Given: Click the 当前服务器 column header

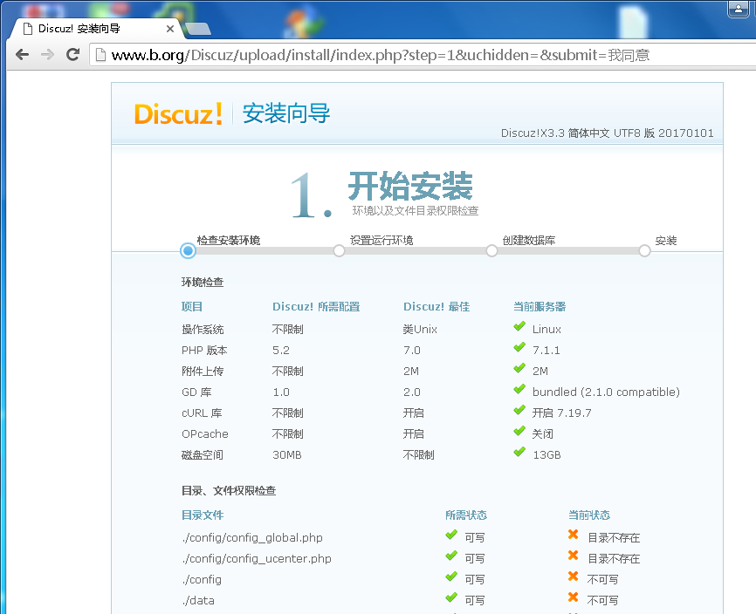Looking at the screenshot, I should coord(540,307).
